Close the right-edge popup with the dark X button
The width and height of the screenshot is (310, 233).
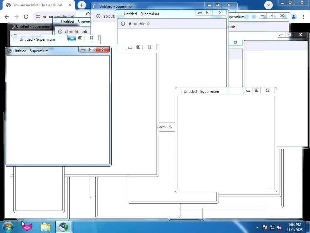pos(301,35)
